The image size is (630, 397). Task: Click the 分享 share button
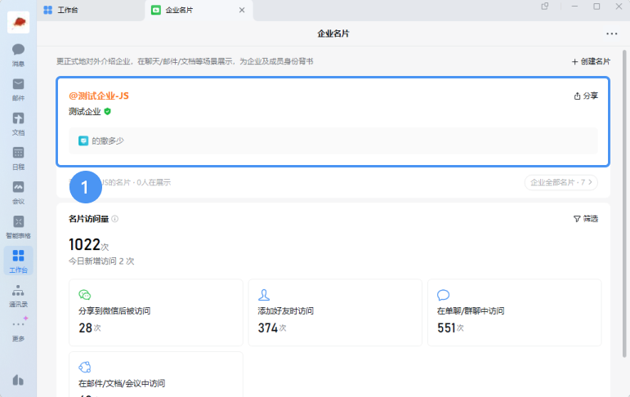coord(586,96)
